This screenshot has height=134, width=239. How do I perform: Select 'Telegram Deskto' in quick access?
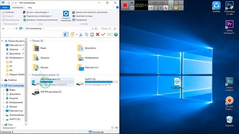[15, 74]
